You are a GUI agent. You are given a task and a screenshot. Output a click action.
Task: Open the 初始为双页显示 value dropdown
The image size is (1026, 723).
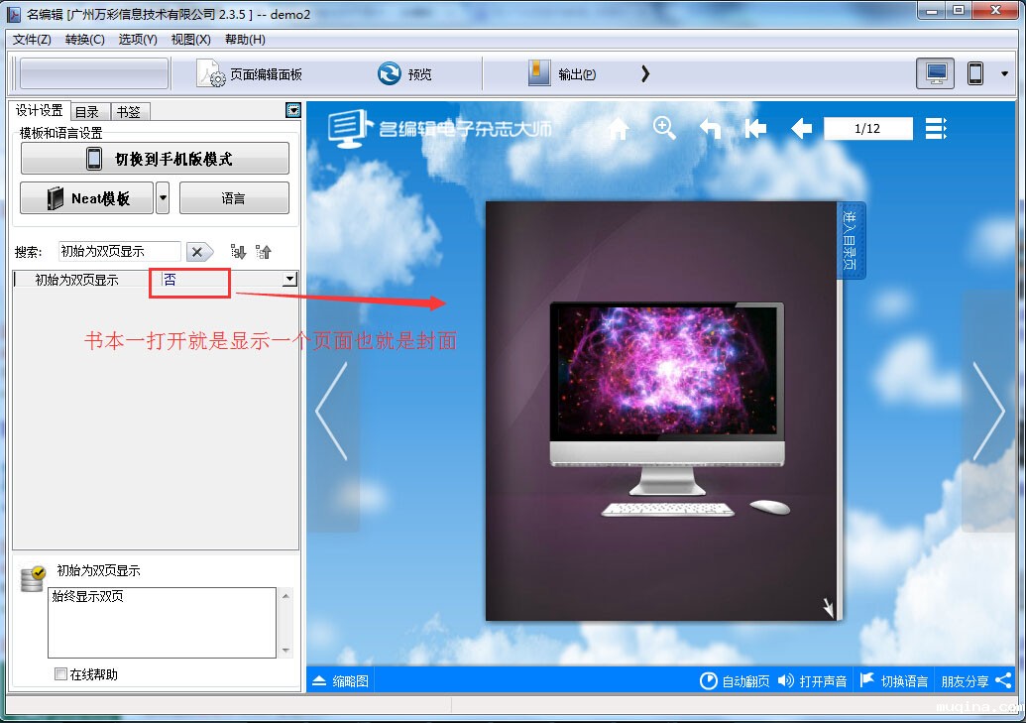(289, 280)
